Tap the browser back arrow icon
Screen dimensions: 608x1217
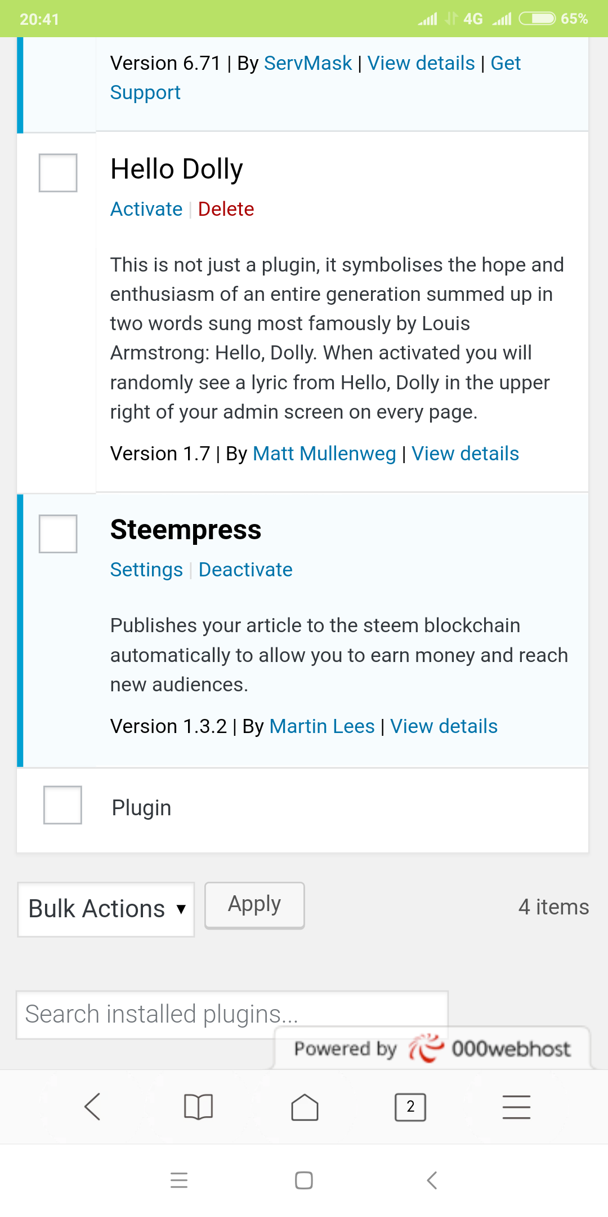pyautogui.click(x=92, y=1107)
